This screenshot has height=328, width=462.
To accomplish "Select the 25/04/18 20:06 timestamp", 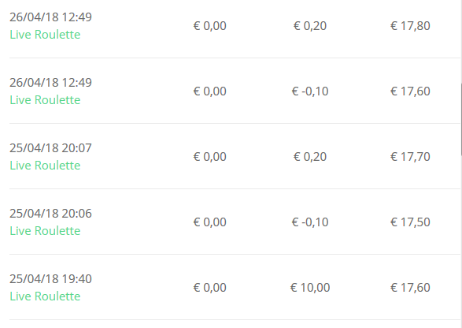I will 50,214.
